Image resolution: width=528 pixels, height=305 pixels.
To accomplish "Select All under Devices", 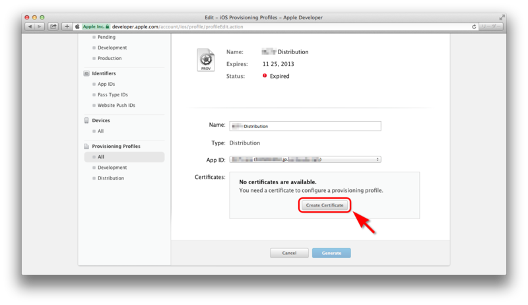I will [100, 131].
